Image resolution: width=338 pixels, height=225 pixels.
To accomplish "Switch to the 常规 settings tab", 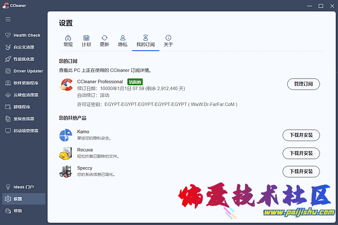I will pos(68,41).
